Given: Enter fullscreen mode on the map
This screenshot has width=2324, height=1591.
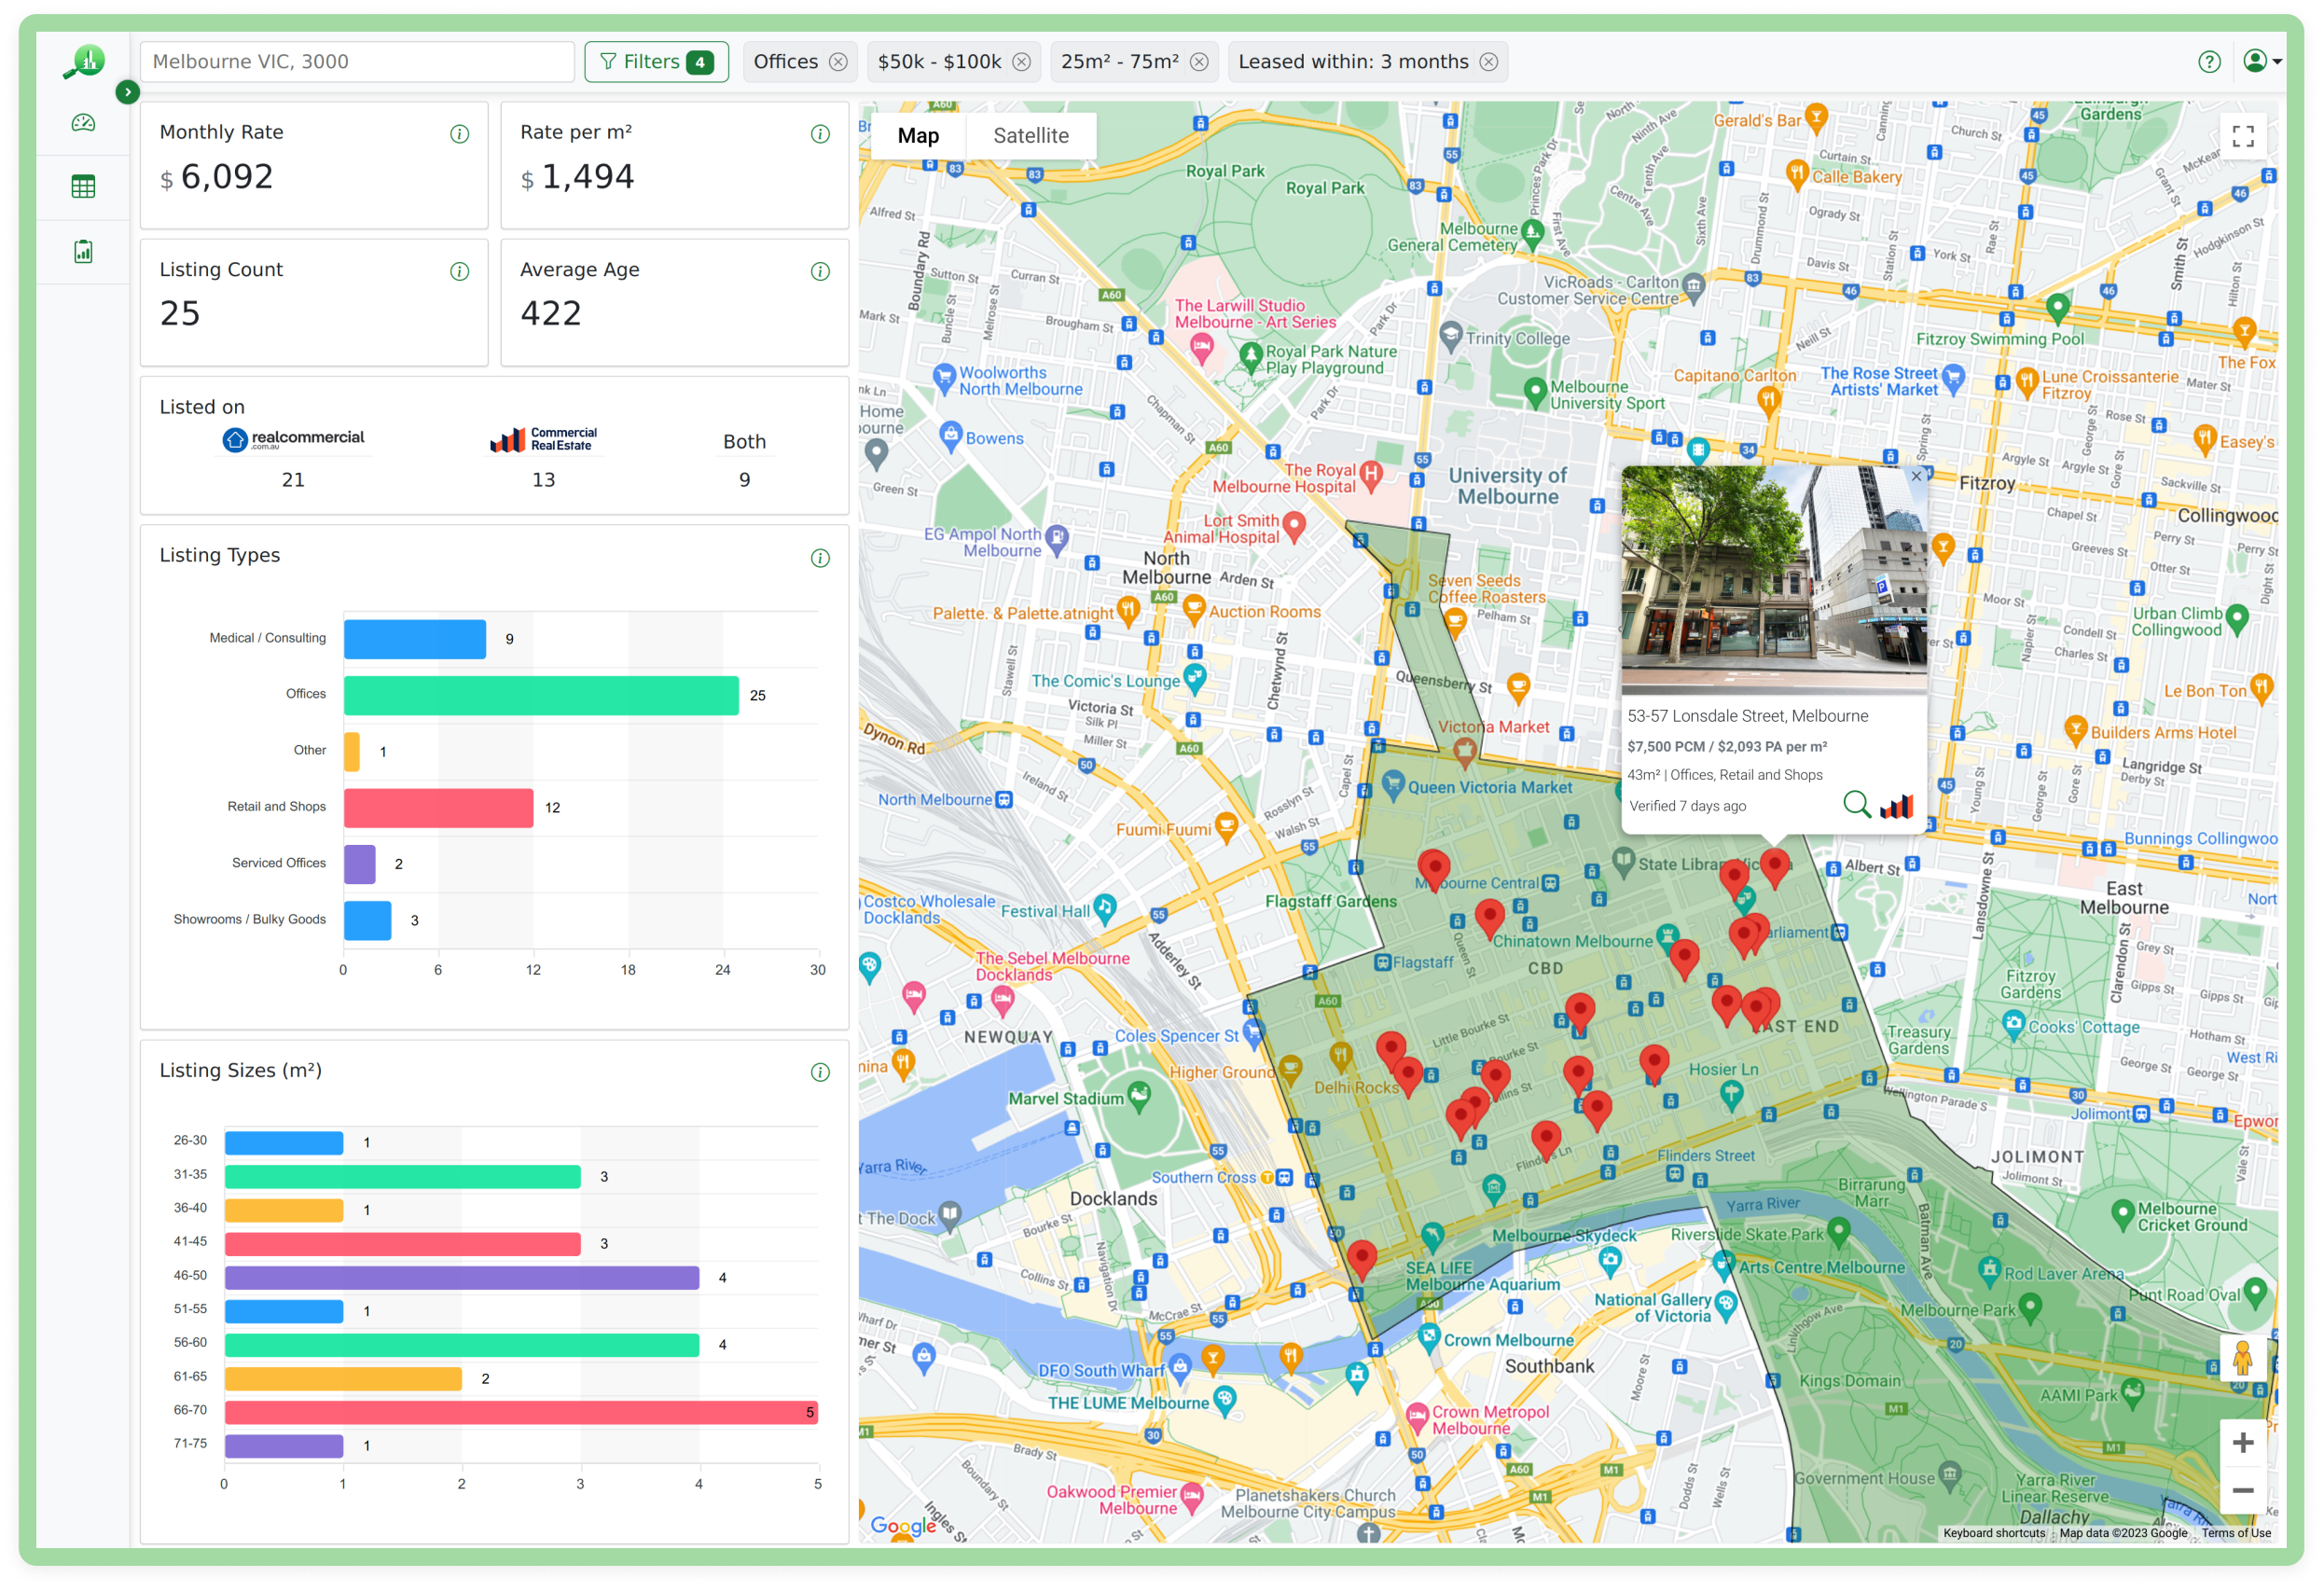Looking at the screenshot, I should (2243, 134).
